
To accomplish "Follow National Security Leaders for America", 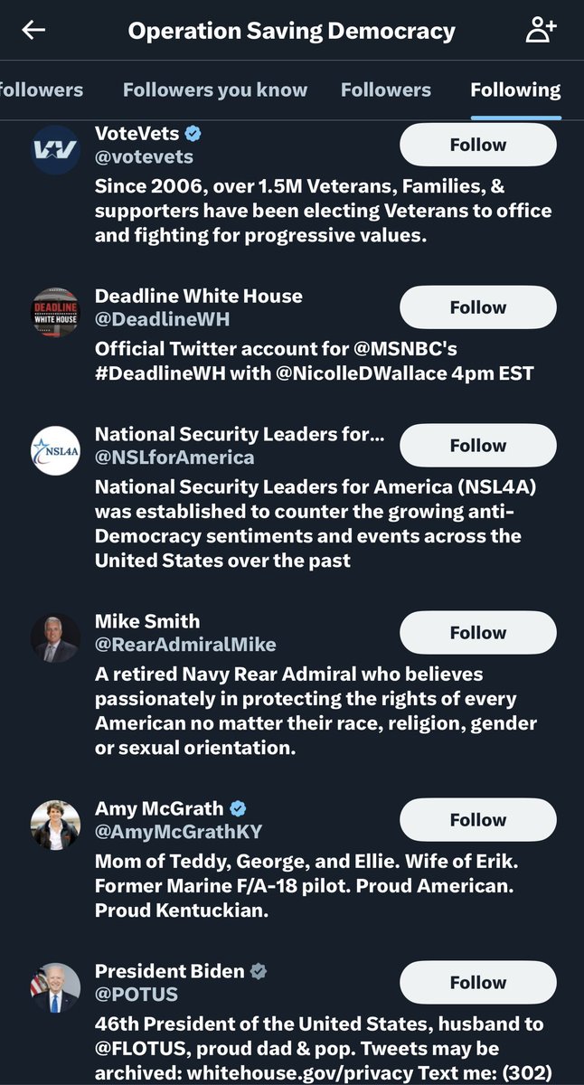I will (477, 446).
